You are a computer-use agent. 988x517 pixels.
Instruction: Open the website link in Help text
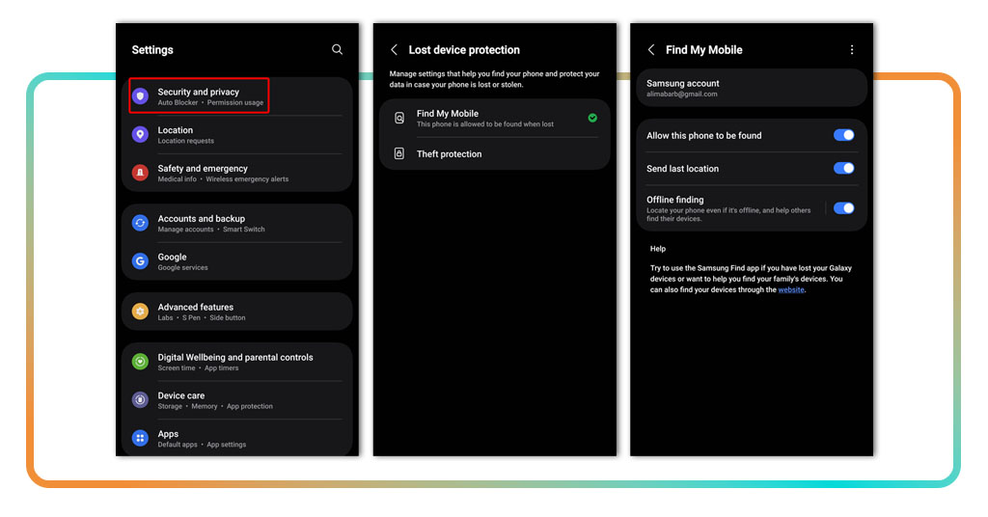tap(790, 290)
